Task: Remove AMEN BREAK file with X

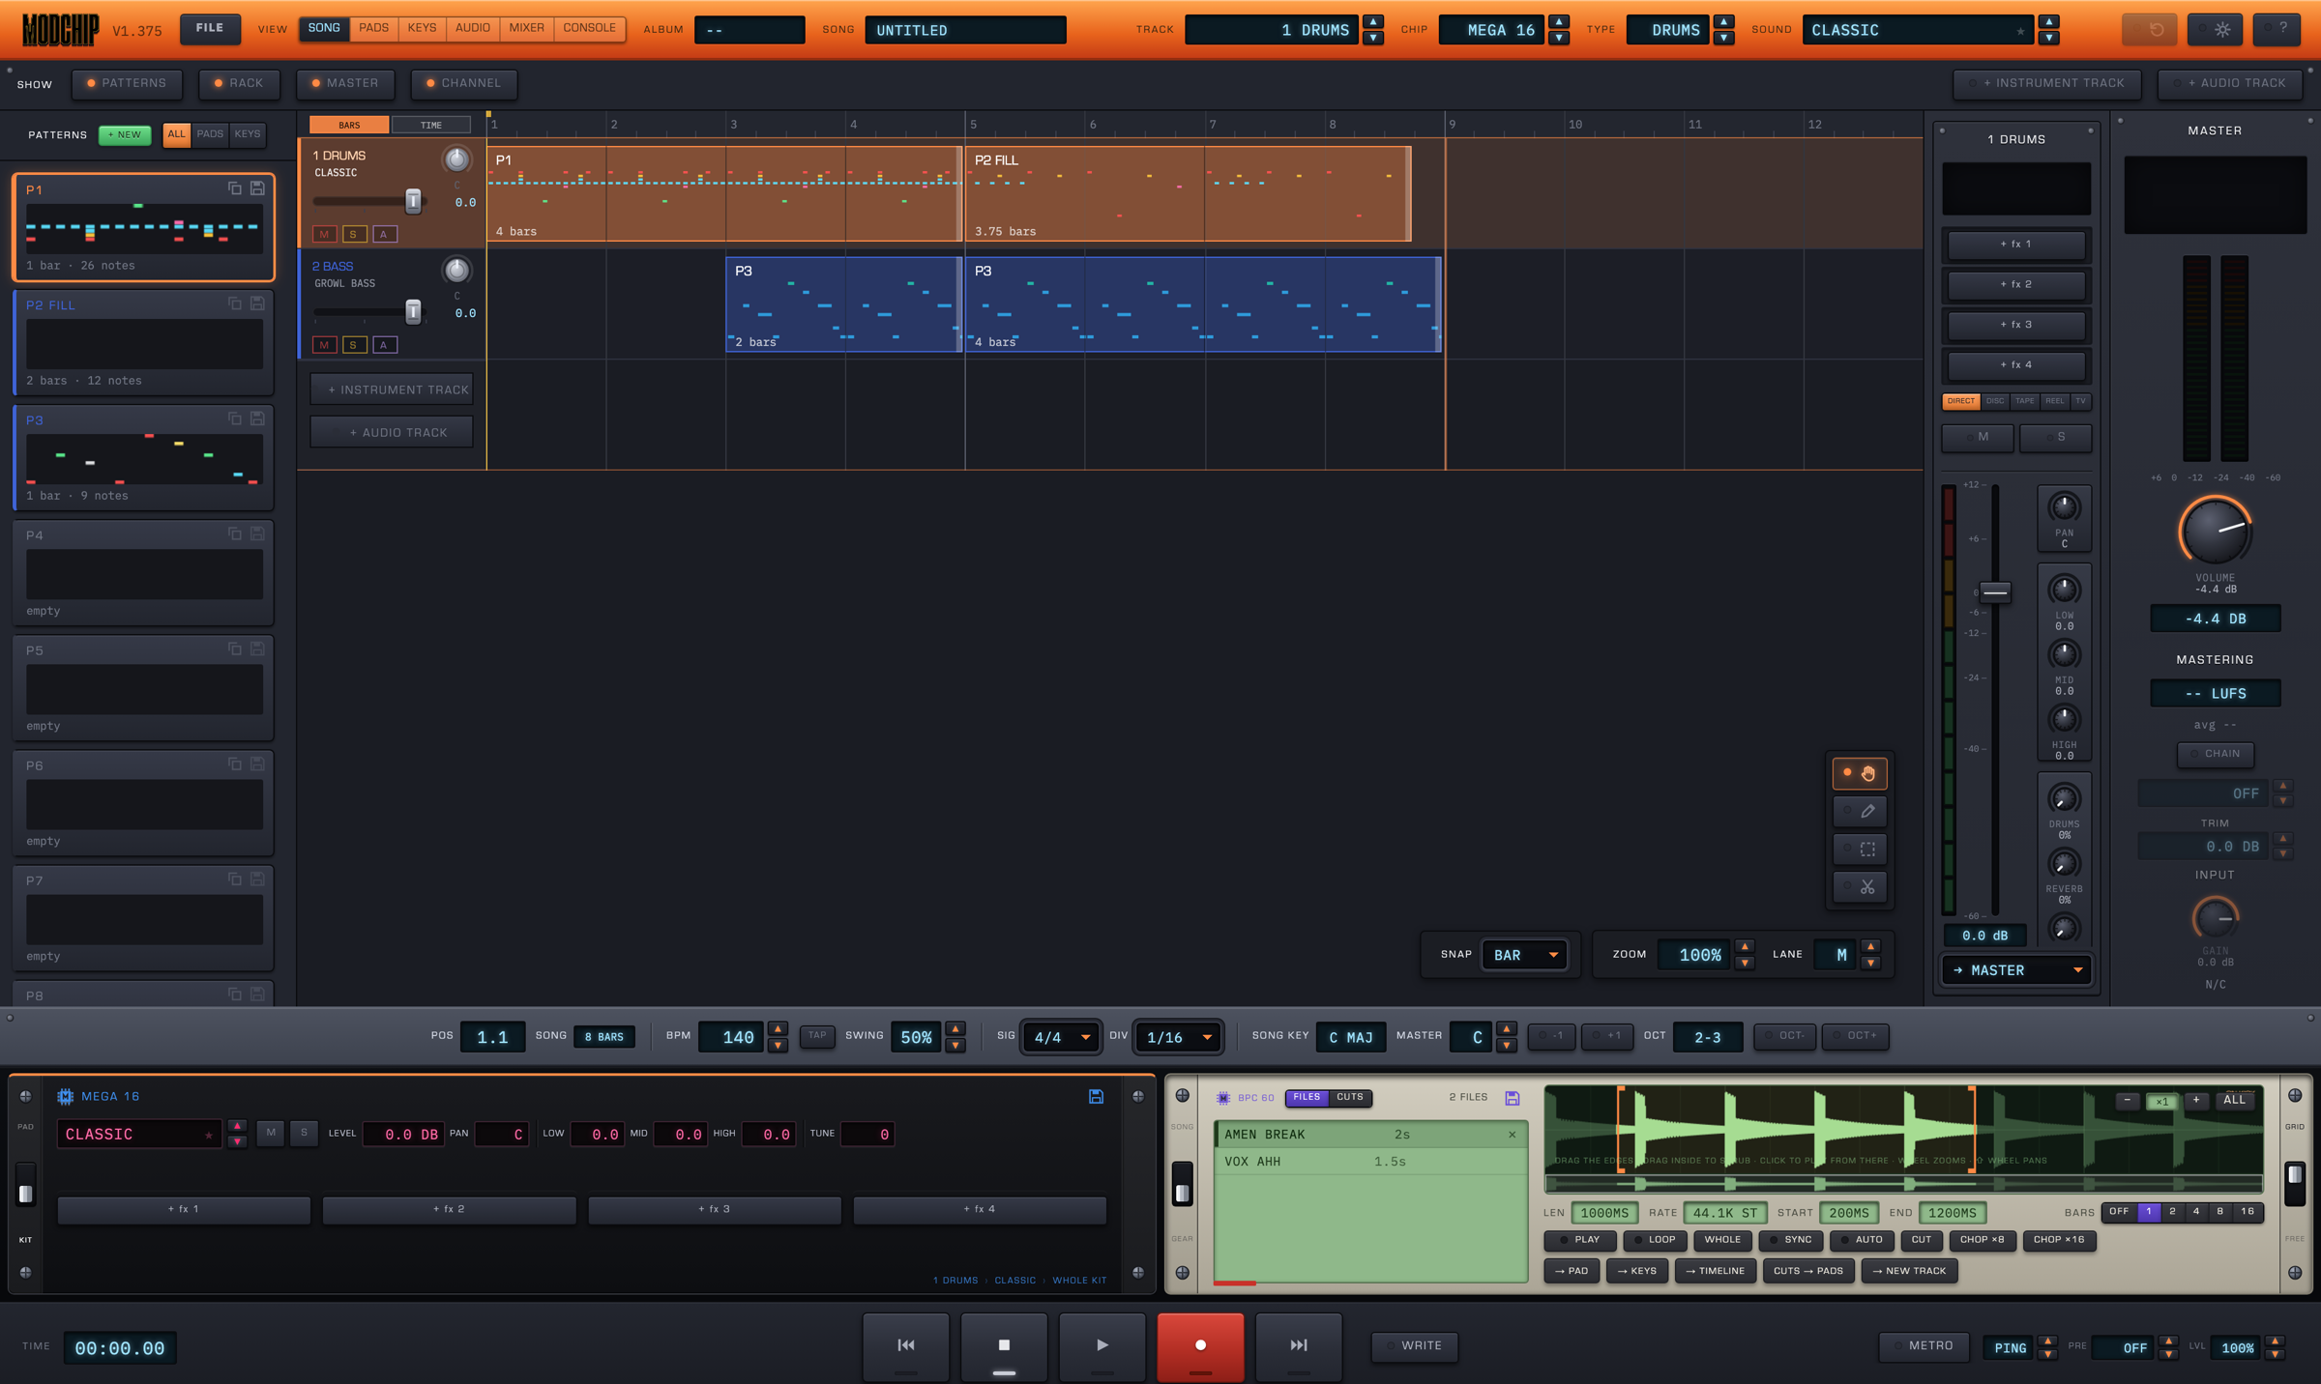Action: click(1513, 1135)
